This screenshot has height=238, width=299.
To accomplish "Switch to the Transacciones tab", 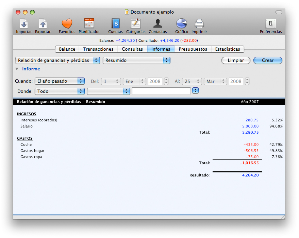I will [98, 49].
